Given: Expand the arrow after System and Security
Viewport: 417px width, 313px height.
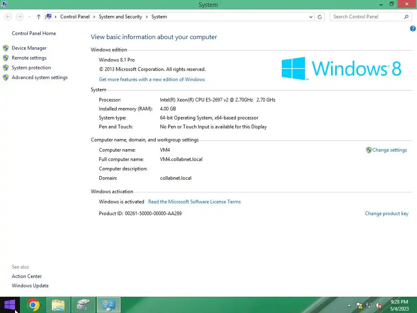Looking at the screenshot, I should (x=147, y=17).
